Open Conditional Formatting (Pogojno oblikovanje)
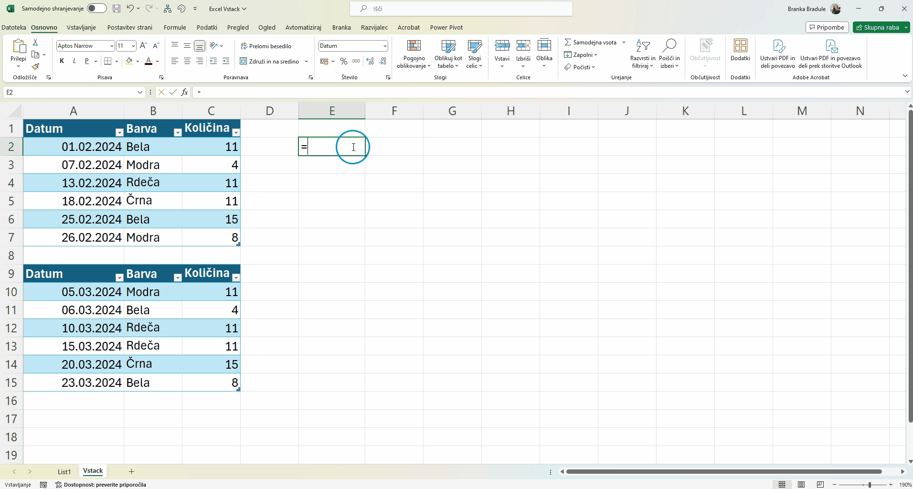 pos(414,53)
